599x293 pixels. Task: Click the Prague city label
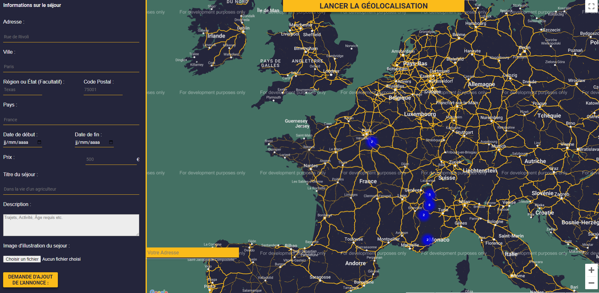tap(540, 103)
